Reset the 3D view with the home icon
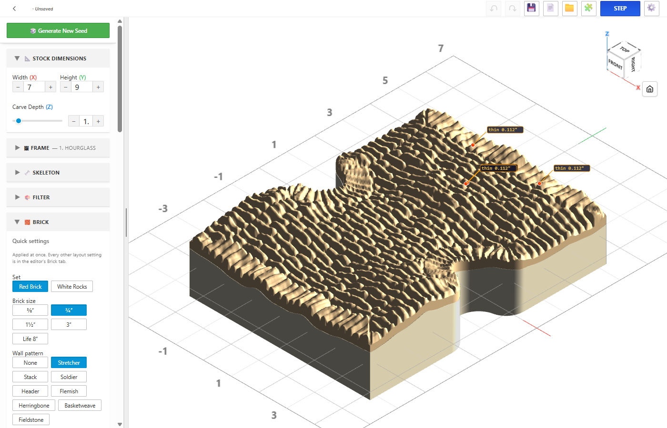 click(650, 89)
